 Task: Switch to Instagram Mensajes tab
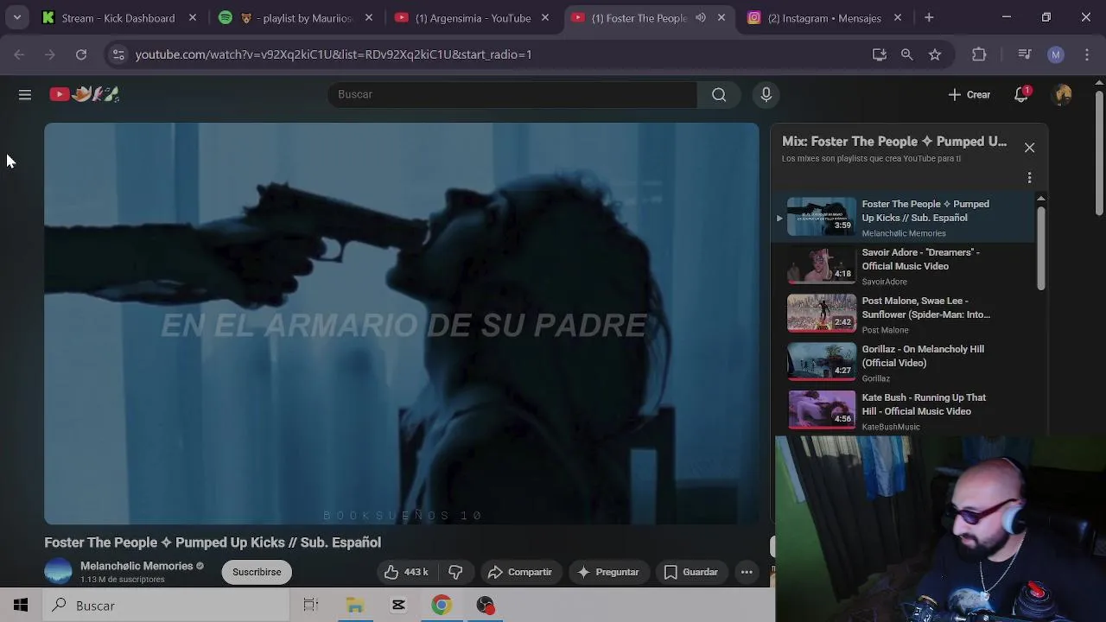[824, 17]
